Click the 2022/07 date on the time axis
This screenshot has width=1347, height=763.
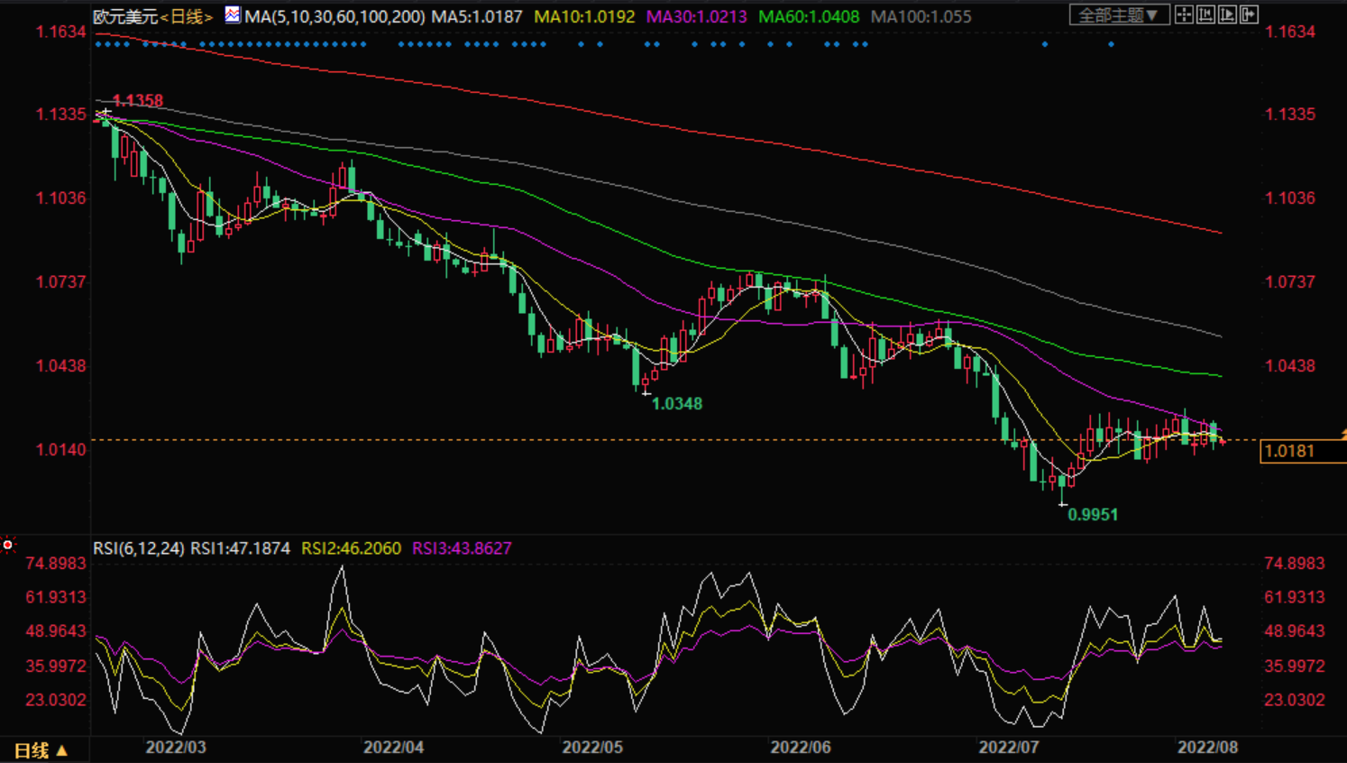click(1009, 747)
